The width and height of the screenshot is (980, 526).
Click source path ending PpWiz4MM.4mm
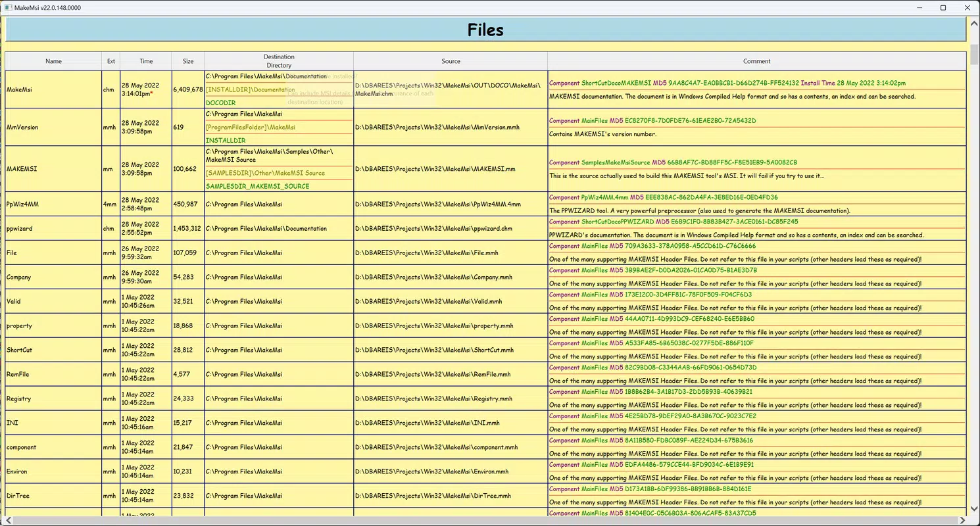tap(438, 204)
